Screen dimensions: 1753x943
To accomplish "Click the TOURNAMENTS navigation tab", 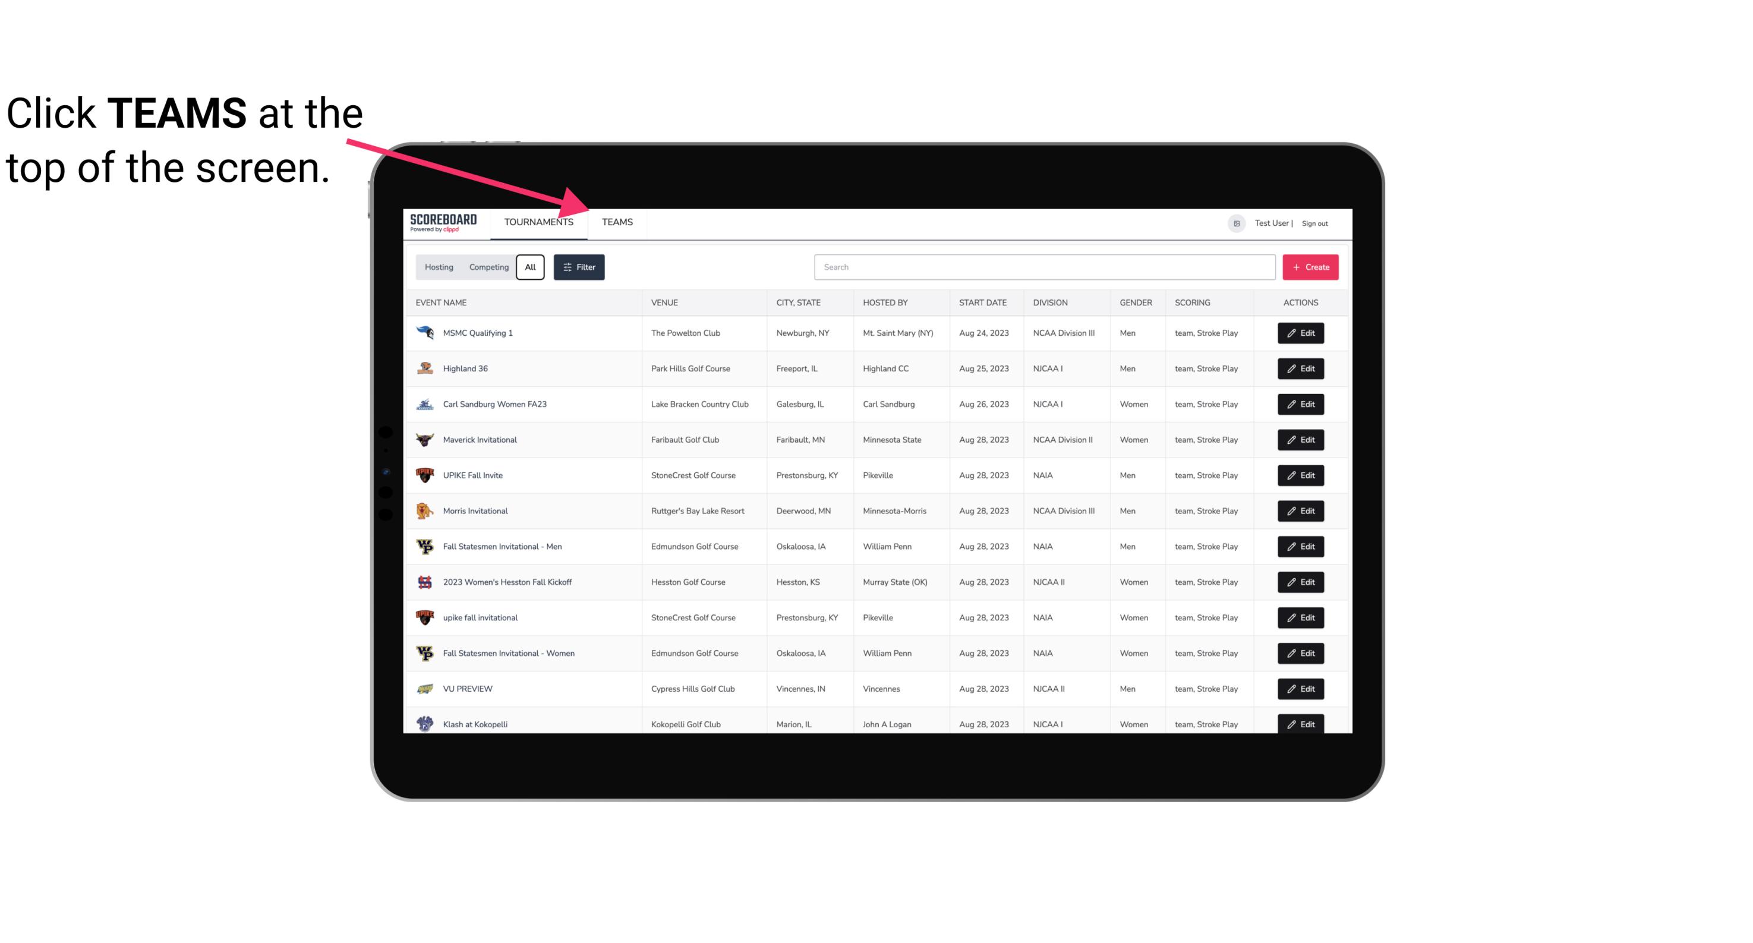I will point(538,222).
